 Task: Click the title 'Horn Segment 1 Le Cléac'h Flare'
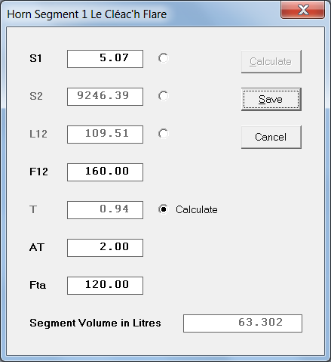click(87, 14)
